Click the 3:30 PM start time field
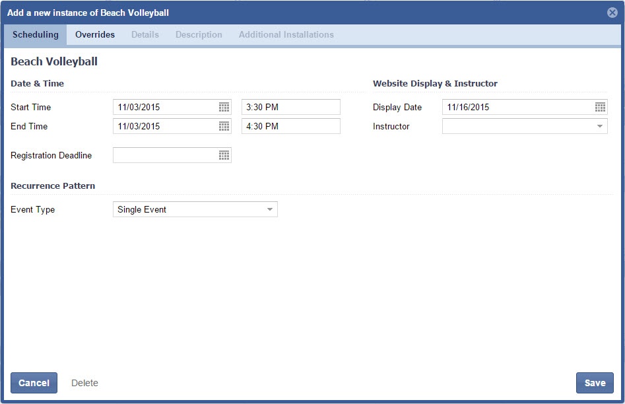The image size is (625, 404). tap(290, 107)
